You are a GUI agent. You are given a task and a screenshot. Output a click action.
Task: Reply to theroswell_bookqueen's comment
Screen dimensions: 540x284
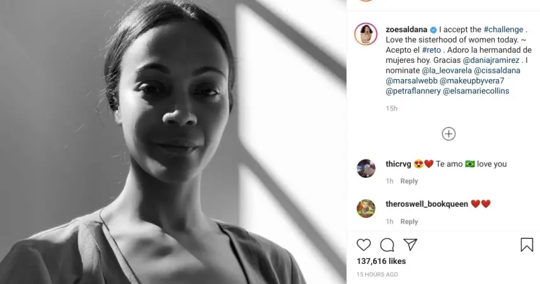[x=409, y=221]
